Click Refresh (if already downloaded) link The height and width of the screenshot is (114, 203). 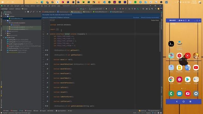[150, 17]
